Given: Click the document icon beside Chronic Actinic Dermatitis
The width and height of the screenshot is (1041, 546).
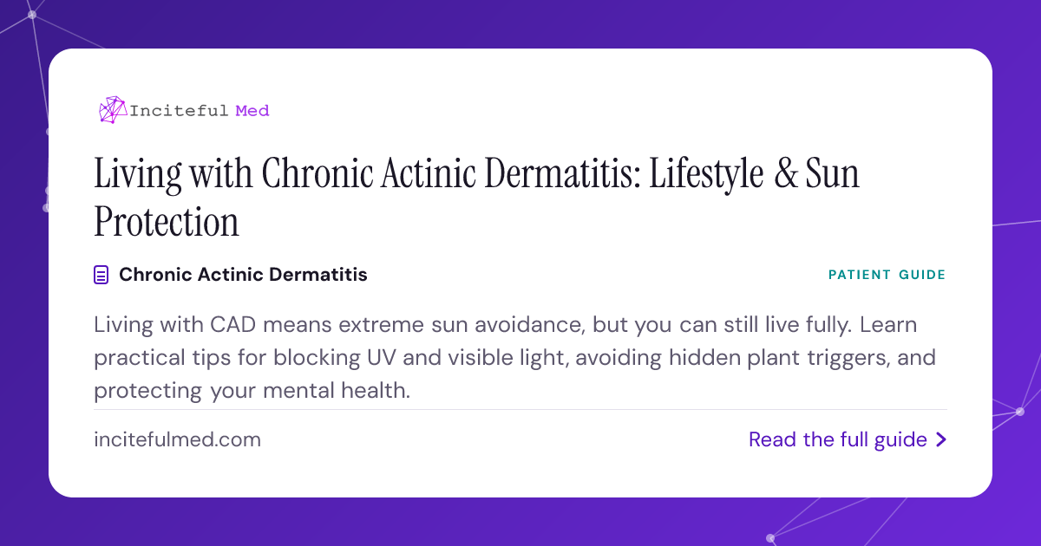Looking at the screenshot, I should [x=101, y=275].
